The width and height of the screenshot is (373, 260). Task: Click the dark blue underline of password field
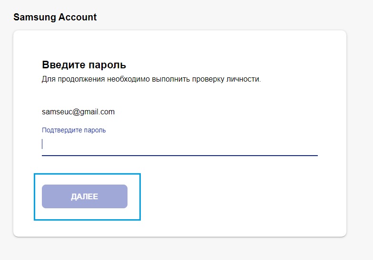[x=180, y=156]
